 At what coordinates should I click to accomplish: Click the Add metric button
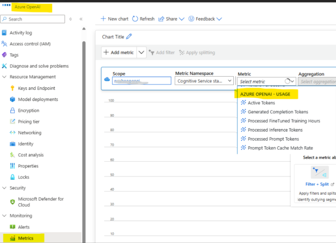click(119, 52)
